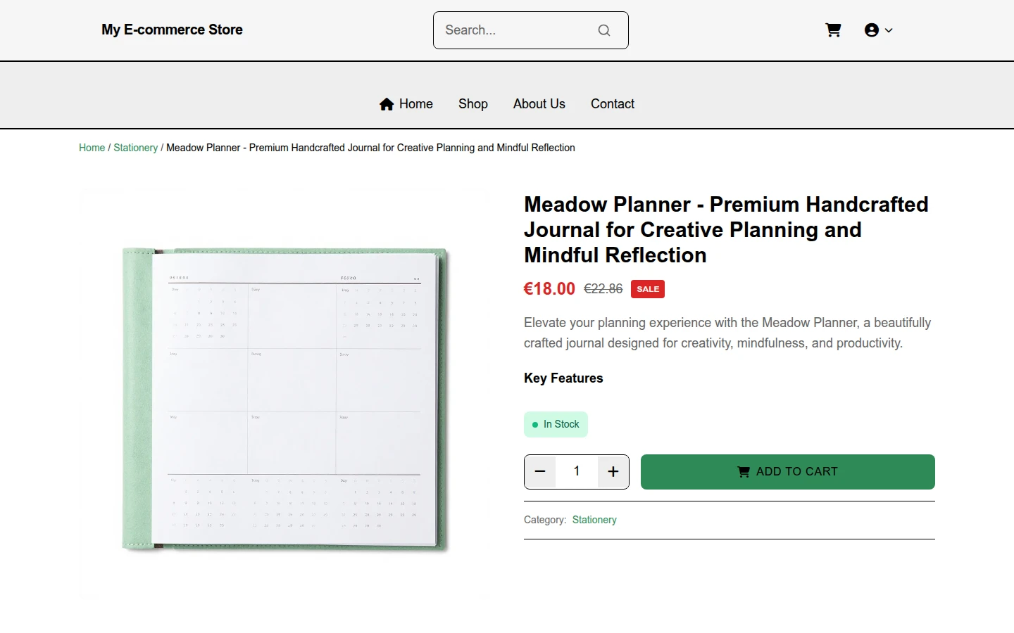Image resolution: width=1014 pixels, height=633 pixels.
Task: Click the Home breadcrumb link
Action: point(92,148)
